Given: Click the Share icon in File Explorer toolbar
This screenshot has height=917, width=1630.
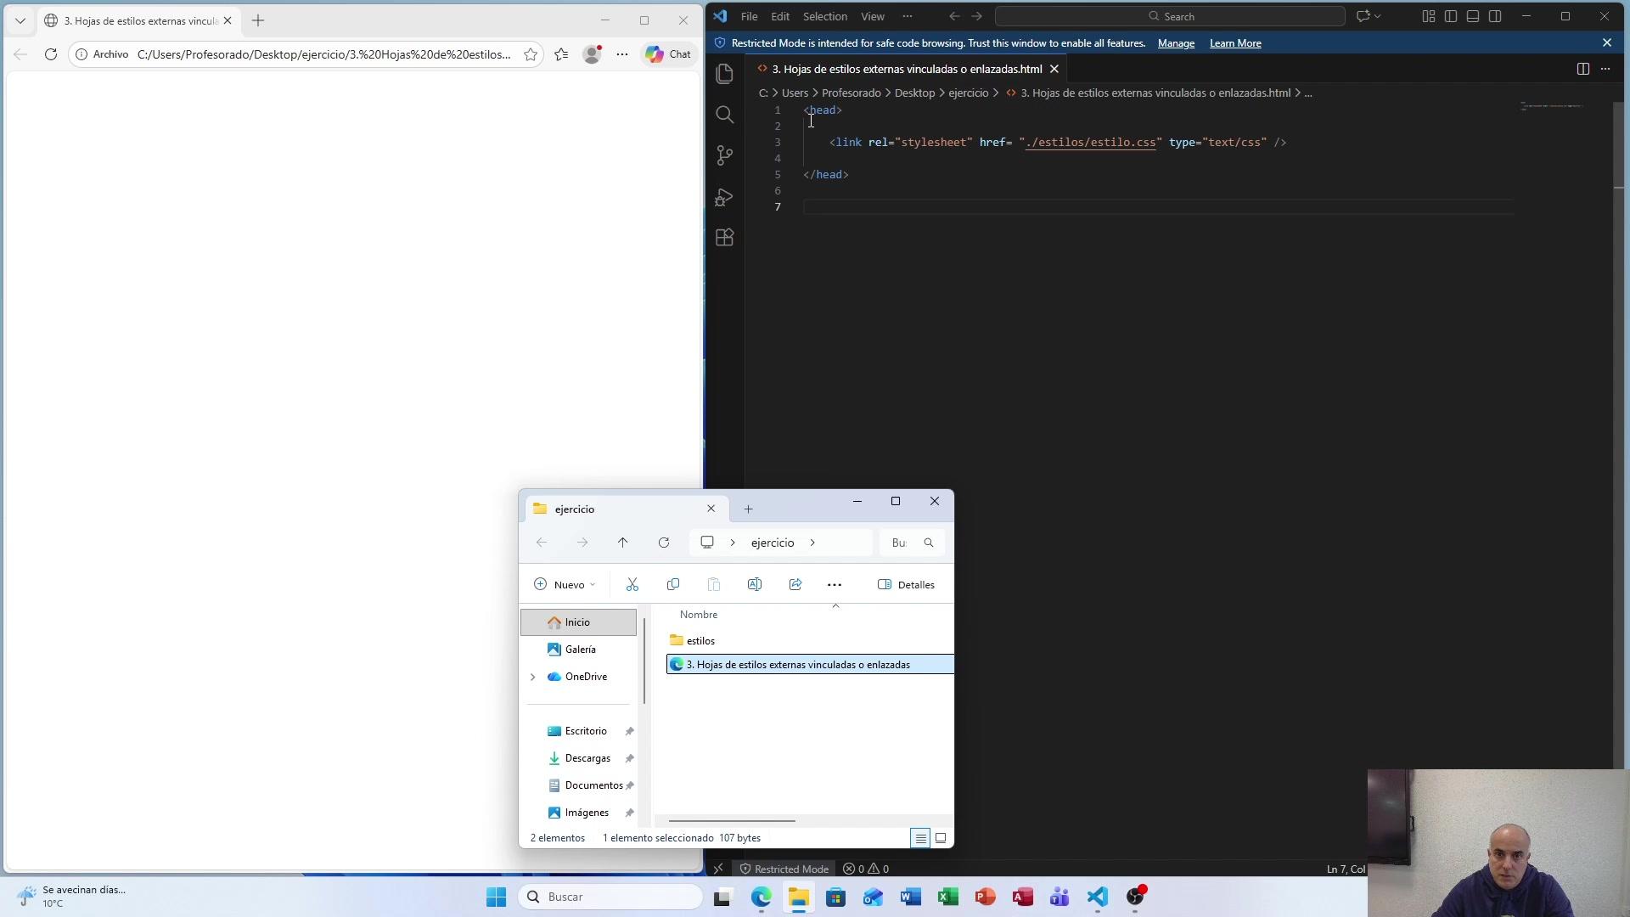Looking at the screenshot, I should coord(795,584).
